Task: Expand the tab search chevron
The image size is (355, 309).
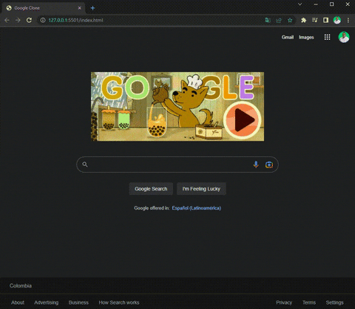Action: point(300,4)
